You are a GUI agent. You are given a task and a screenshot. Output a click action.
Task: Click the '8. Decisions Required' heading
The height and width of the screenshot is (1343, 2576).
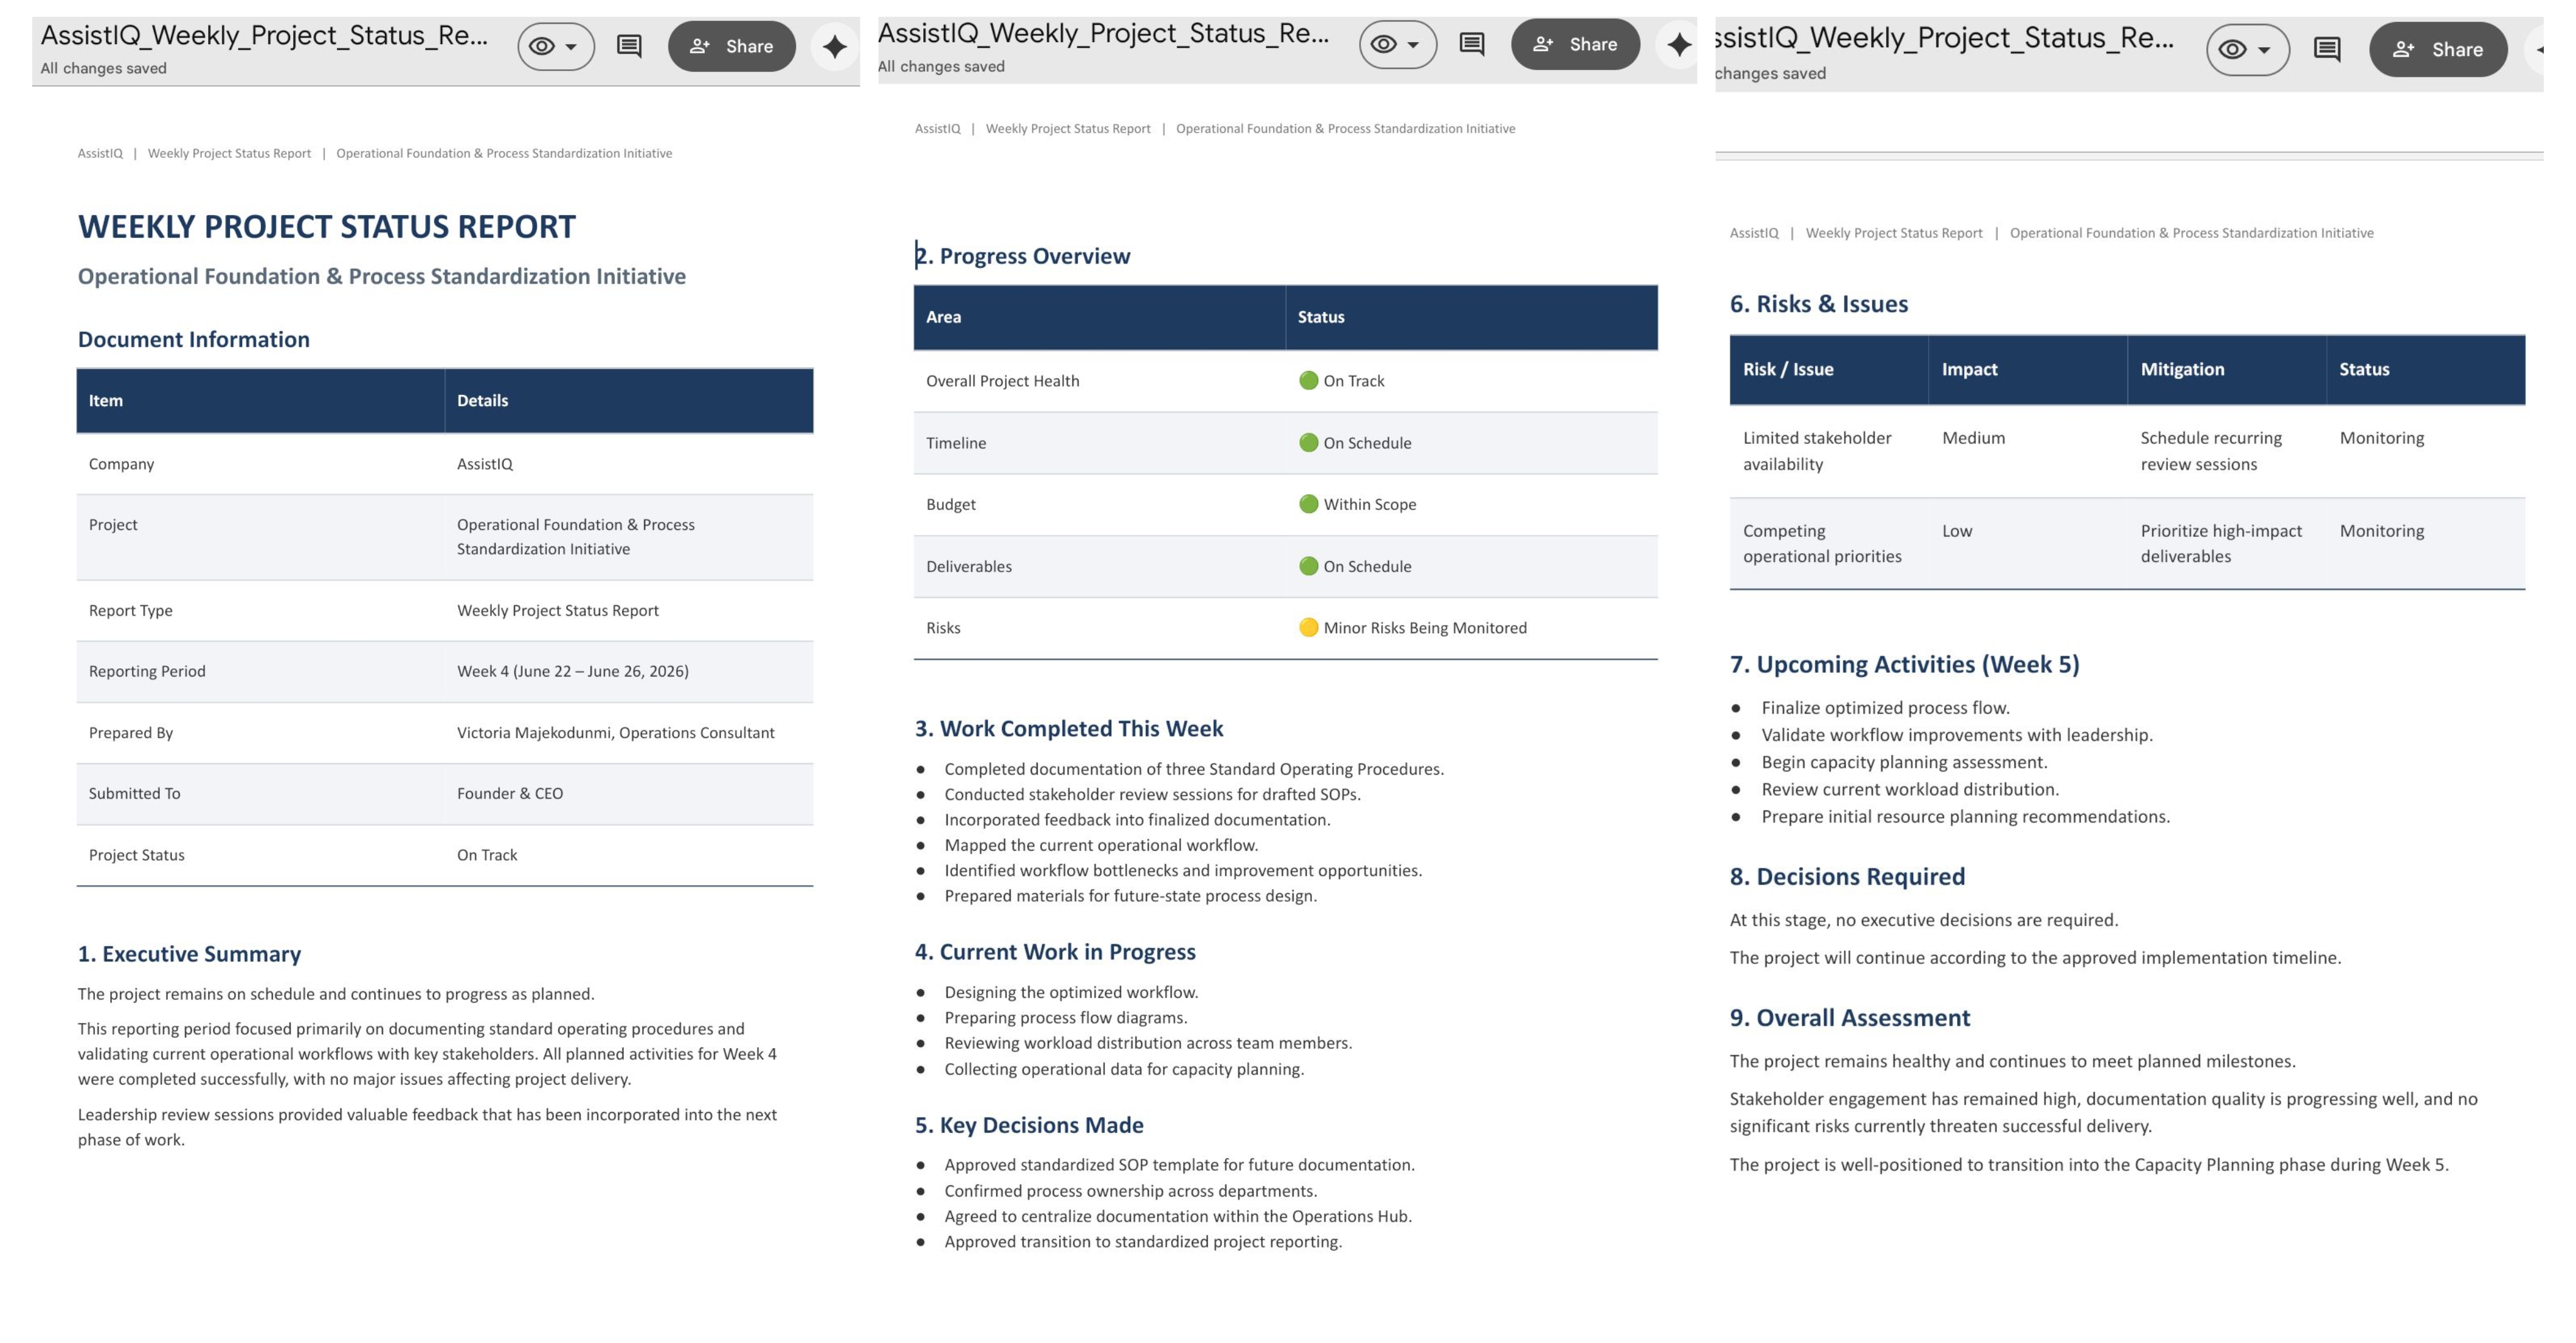click(x=1847, y=877)
